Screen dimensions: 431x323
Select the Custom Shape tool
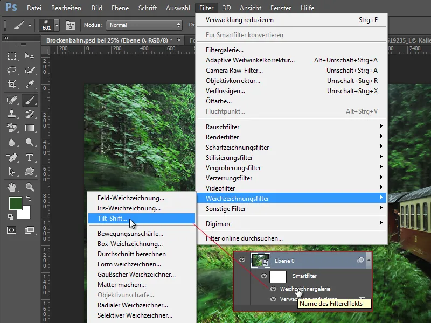click(x=30, y=172)
